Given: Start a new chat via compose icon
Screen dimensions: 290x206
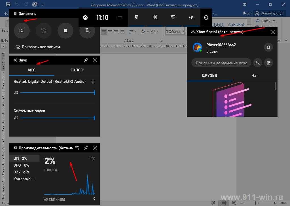Looking at the screenshot, I should (268, 63).
